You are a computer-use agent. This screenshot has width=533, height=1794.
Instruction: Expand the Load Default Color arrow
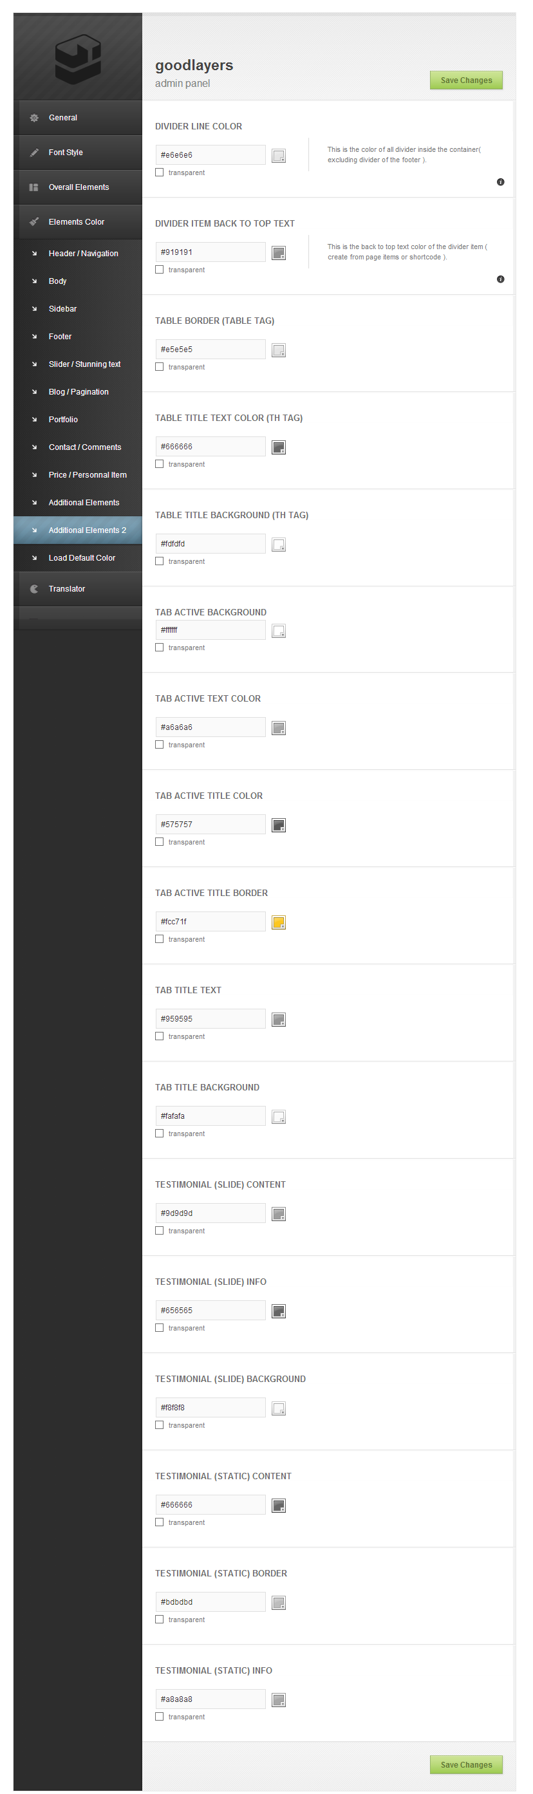click(x=34, y=559)
